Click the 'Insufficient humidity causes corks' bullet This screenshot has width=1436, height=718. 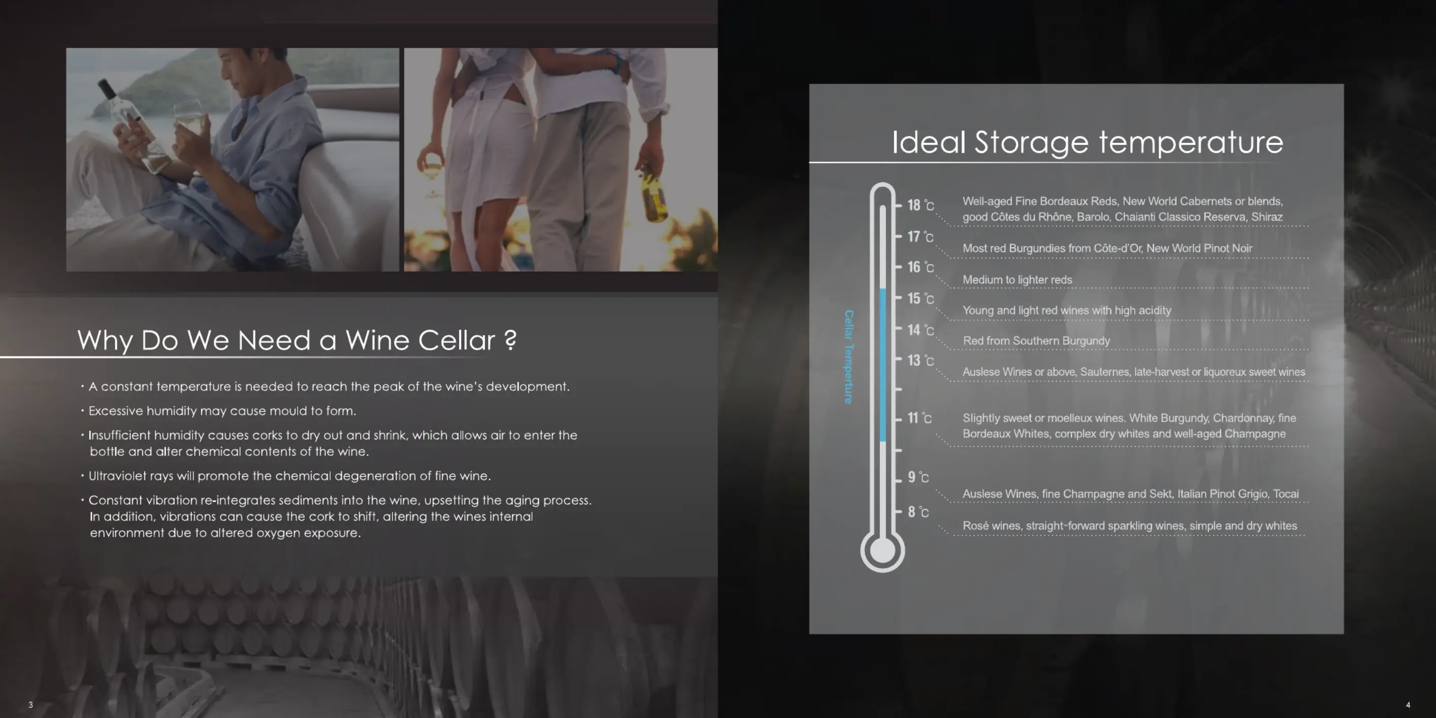click(329, 443)
